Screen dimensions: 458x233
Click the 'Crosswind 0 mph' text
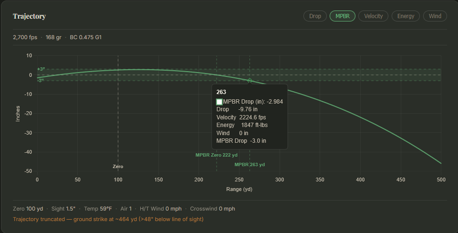(212, 209)
